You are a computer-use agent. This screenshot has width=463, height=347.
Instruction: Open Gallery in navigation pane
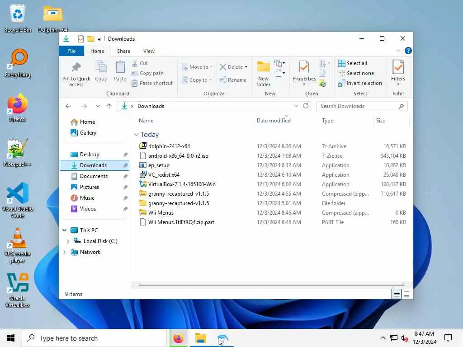88,133
